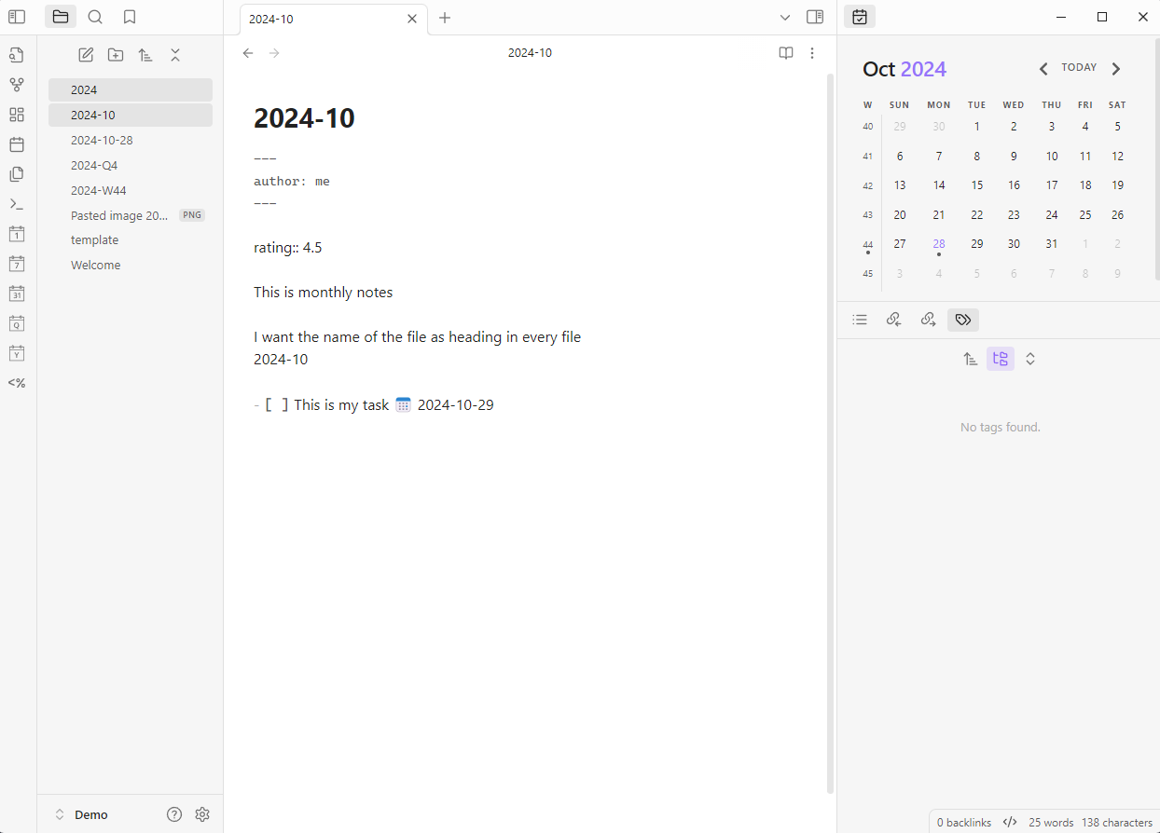The width and height of the screenshot is (1160, 833).
Task: Create a new folder in file explorer
Action: (x=116, y=55)
